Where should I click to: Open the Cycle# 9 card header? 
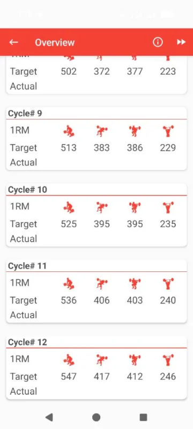click(96, 113)
